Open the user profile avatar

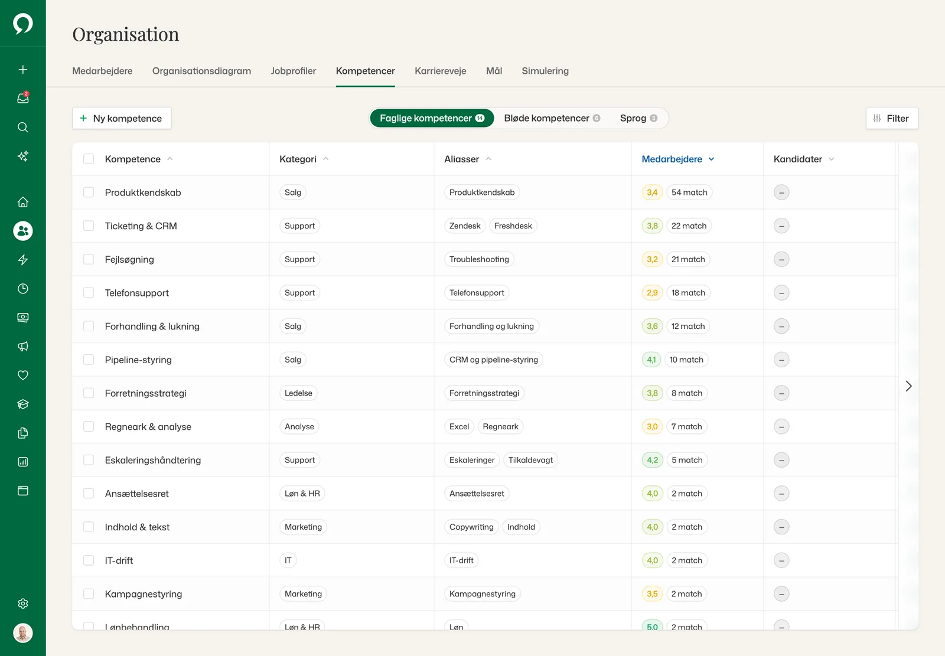pos(23,633)
